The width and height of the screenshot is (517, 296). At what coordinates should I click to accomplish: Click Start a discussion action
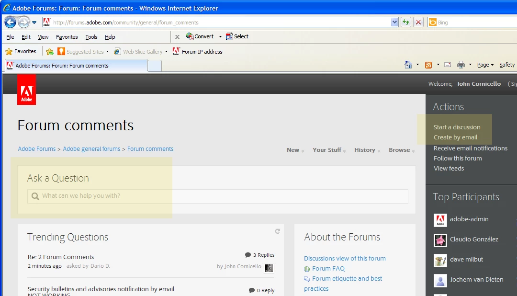(x=457, y=127)
